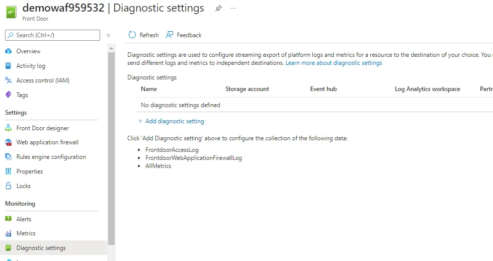Image resolution: width=493 pixels, height=261 pixels.
Task: Open the more options ellipsis menu
Action: pyautogui.click(x=233, y=9)
